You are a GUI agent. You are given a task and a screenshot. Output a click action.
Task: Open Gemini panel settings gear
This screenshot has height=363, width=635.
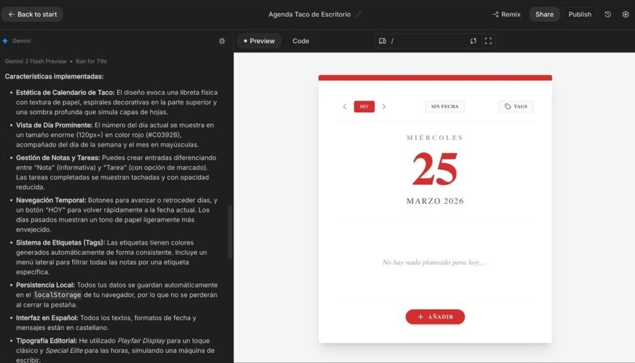222,40
